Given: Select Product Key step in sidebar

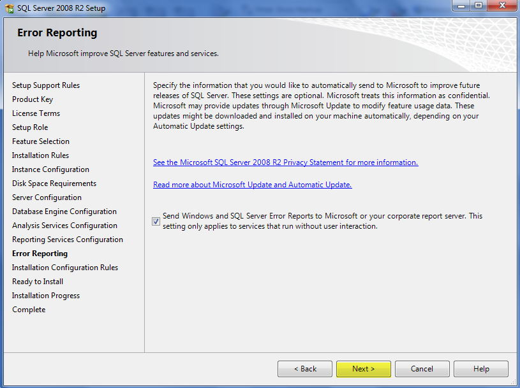Looking at the screenshot, I should pos(33,99).
